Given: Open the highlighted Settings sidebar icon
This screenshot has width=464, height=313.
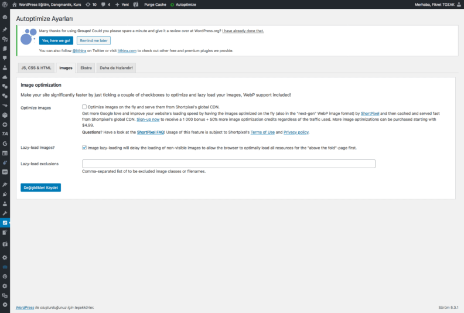Looking at the screenshot, I should [5, 223].
